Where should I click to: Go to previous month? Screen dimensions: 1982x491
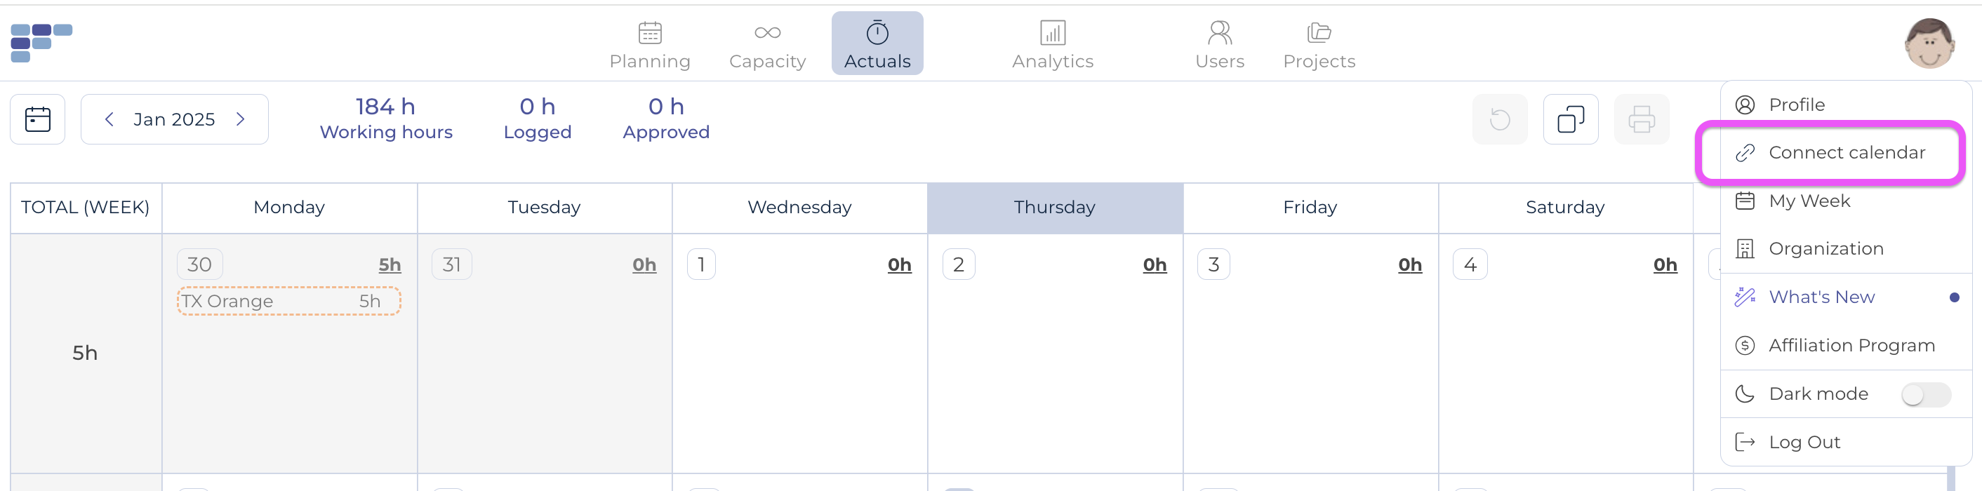(x=109, y=119)
